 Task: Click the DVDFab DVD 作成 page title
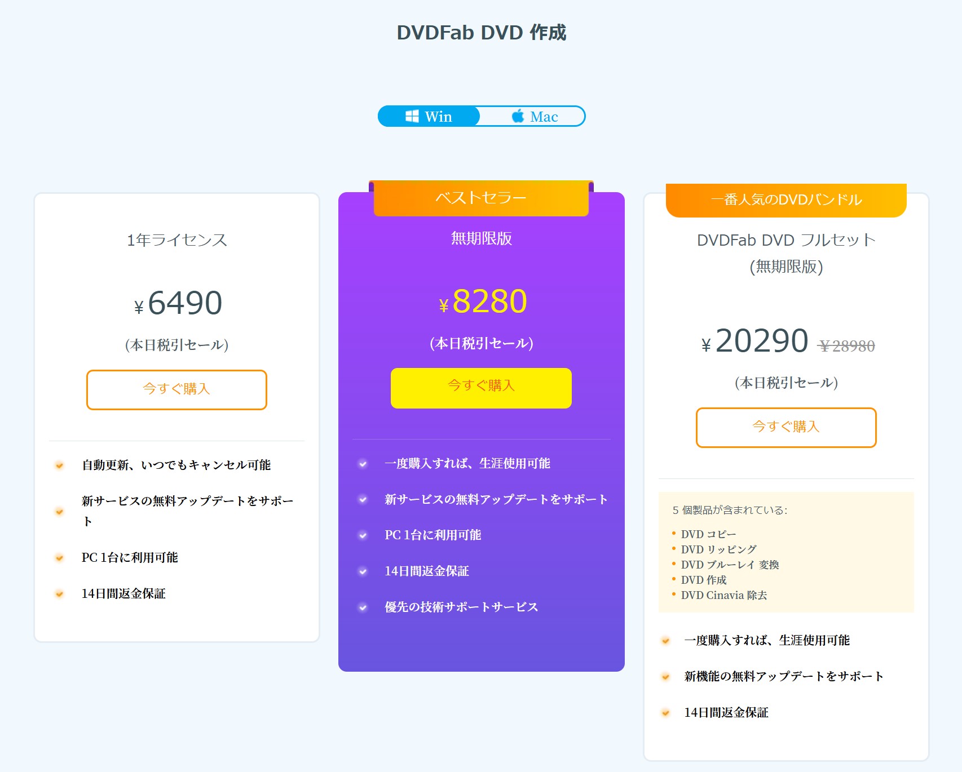[x=481, y=32]
